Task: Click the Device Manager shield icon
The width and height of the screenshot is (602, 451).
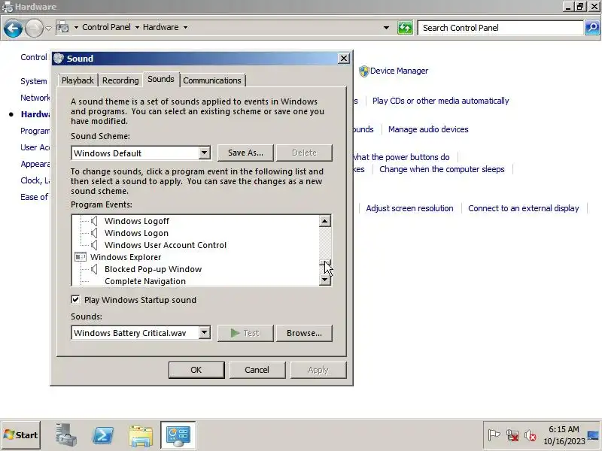Action: click(x=363, y=71)
